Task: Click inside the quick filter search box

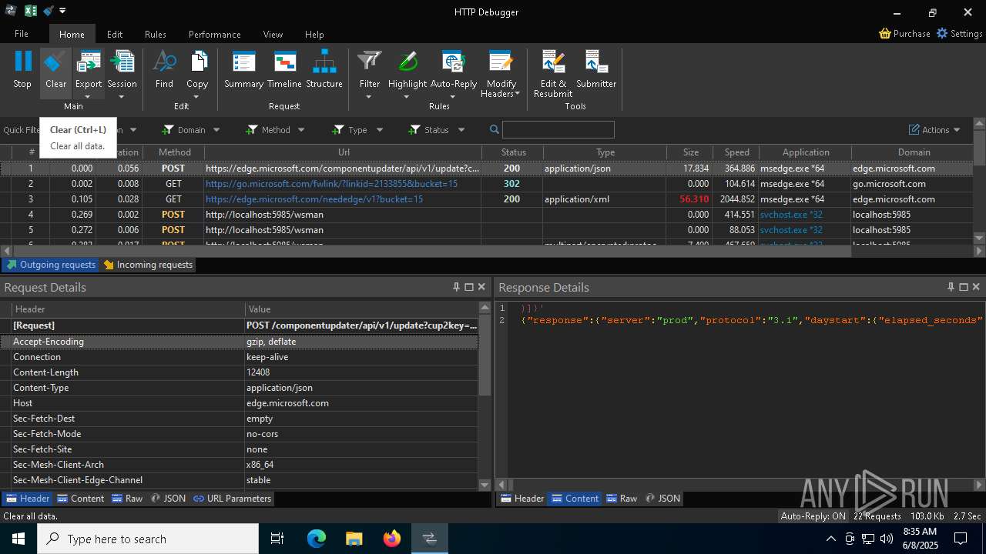Action: 558,129
